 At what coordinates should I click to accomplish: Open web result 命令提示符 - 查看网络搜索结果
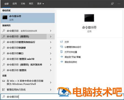click(24, 31)
